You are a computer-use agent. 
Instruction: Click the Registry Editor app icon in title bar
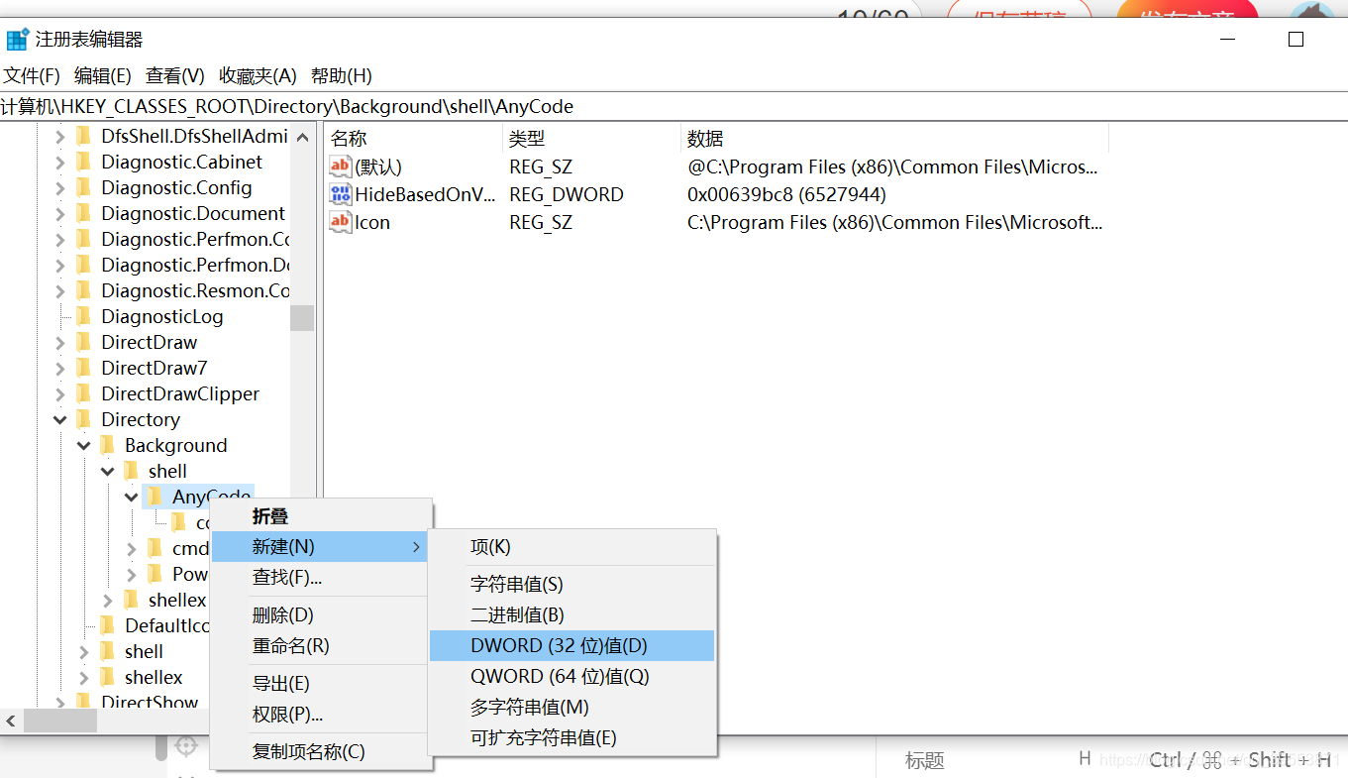[17, 40]
